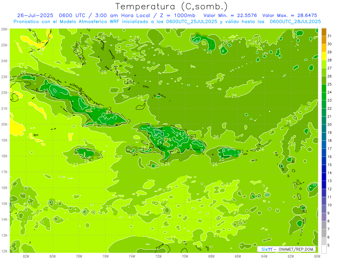Click the '19N' latitude axis label
This screenshot has height=260, width=337.
(4, 140)
